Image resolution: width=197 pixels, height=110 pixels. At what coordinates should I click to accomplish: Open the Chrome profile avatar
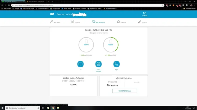(x=191, y=5)
